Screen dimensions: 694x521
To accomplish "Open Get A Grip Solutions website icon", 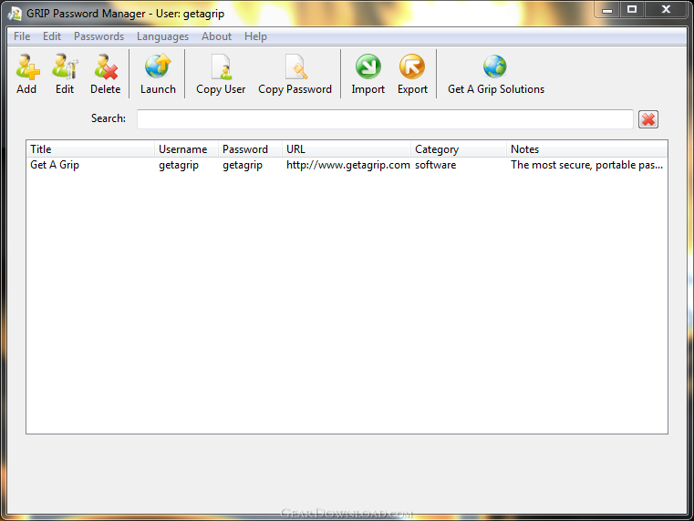I will [x=495, y=66].
